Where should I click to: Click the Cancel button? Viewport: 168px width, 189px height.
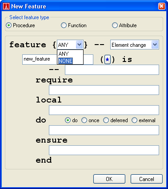[147, 179]
